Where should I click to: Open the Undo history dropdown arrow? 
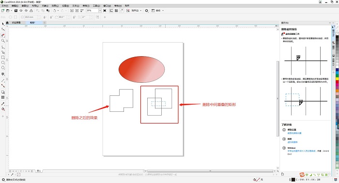pos(58,11)
